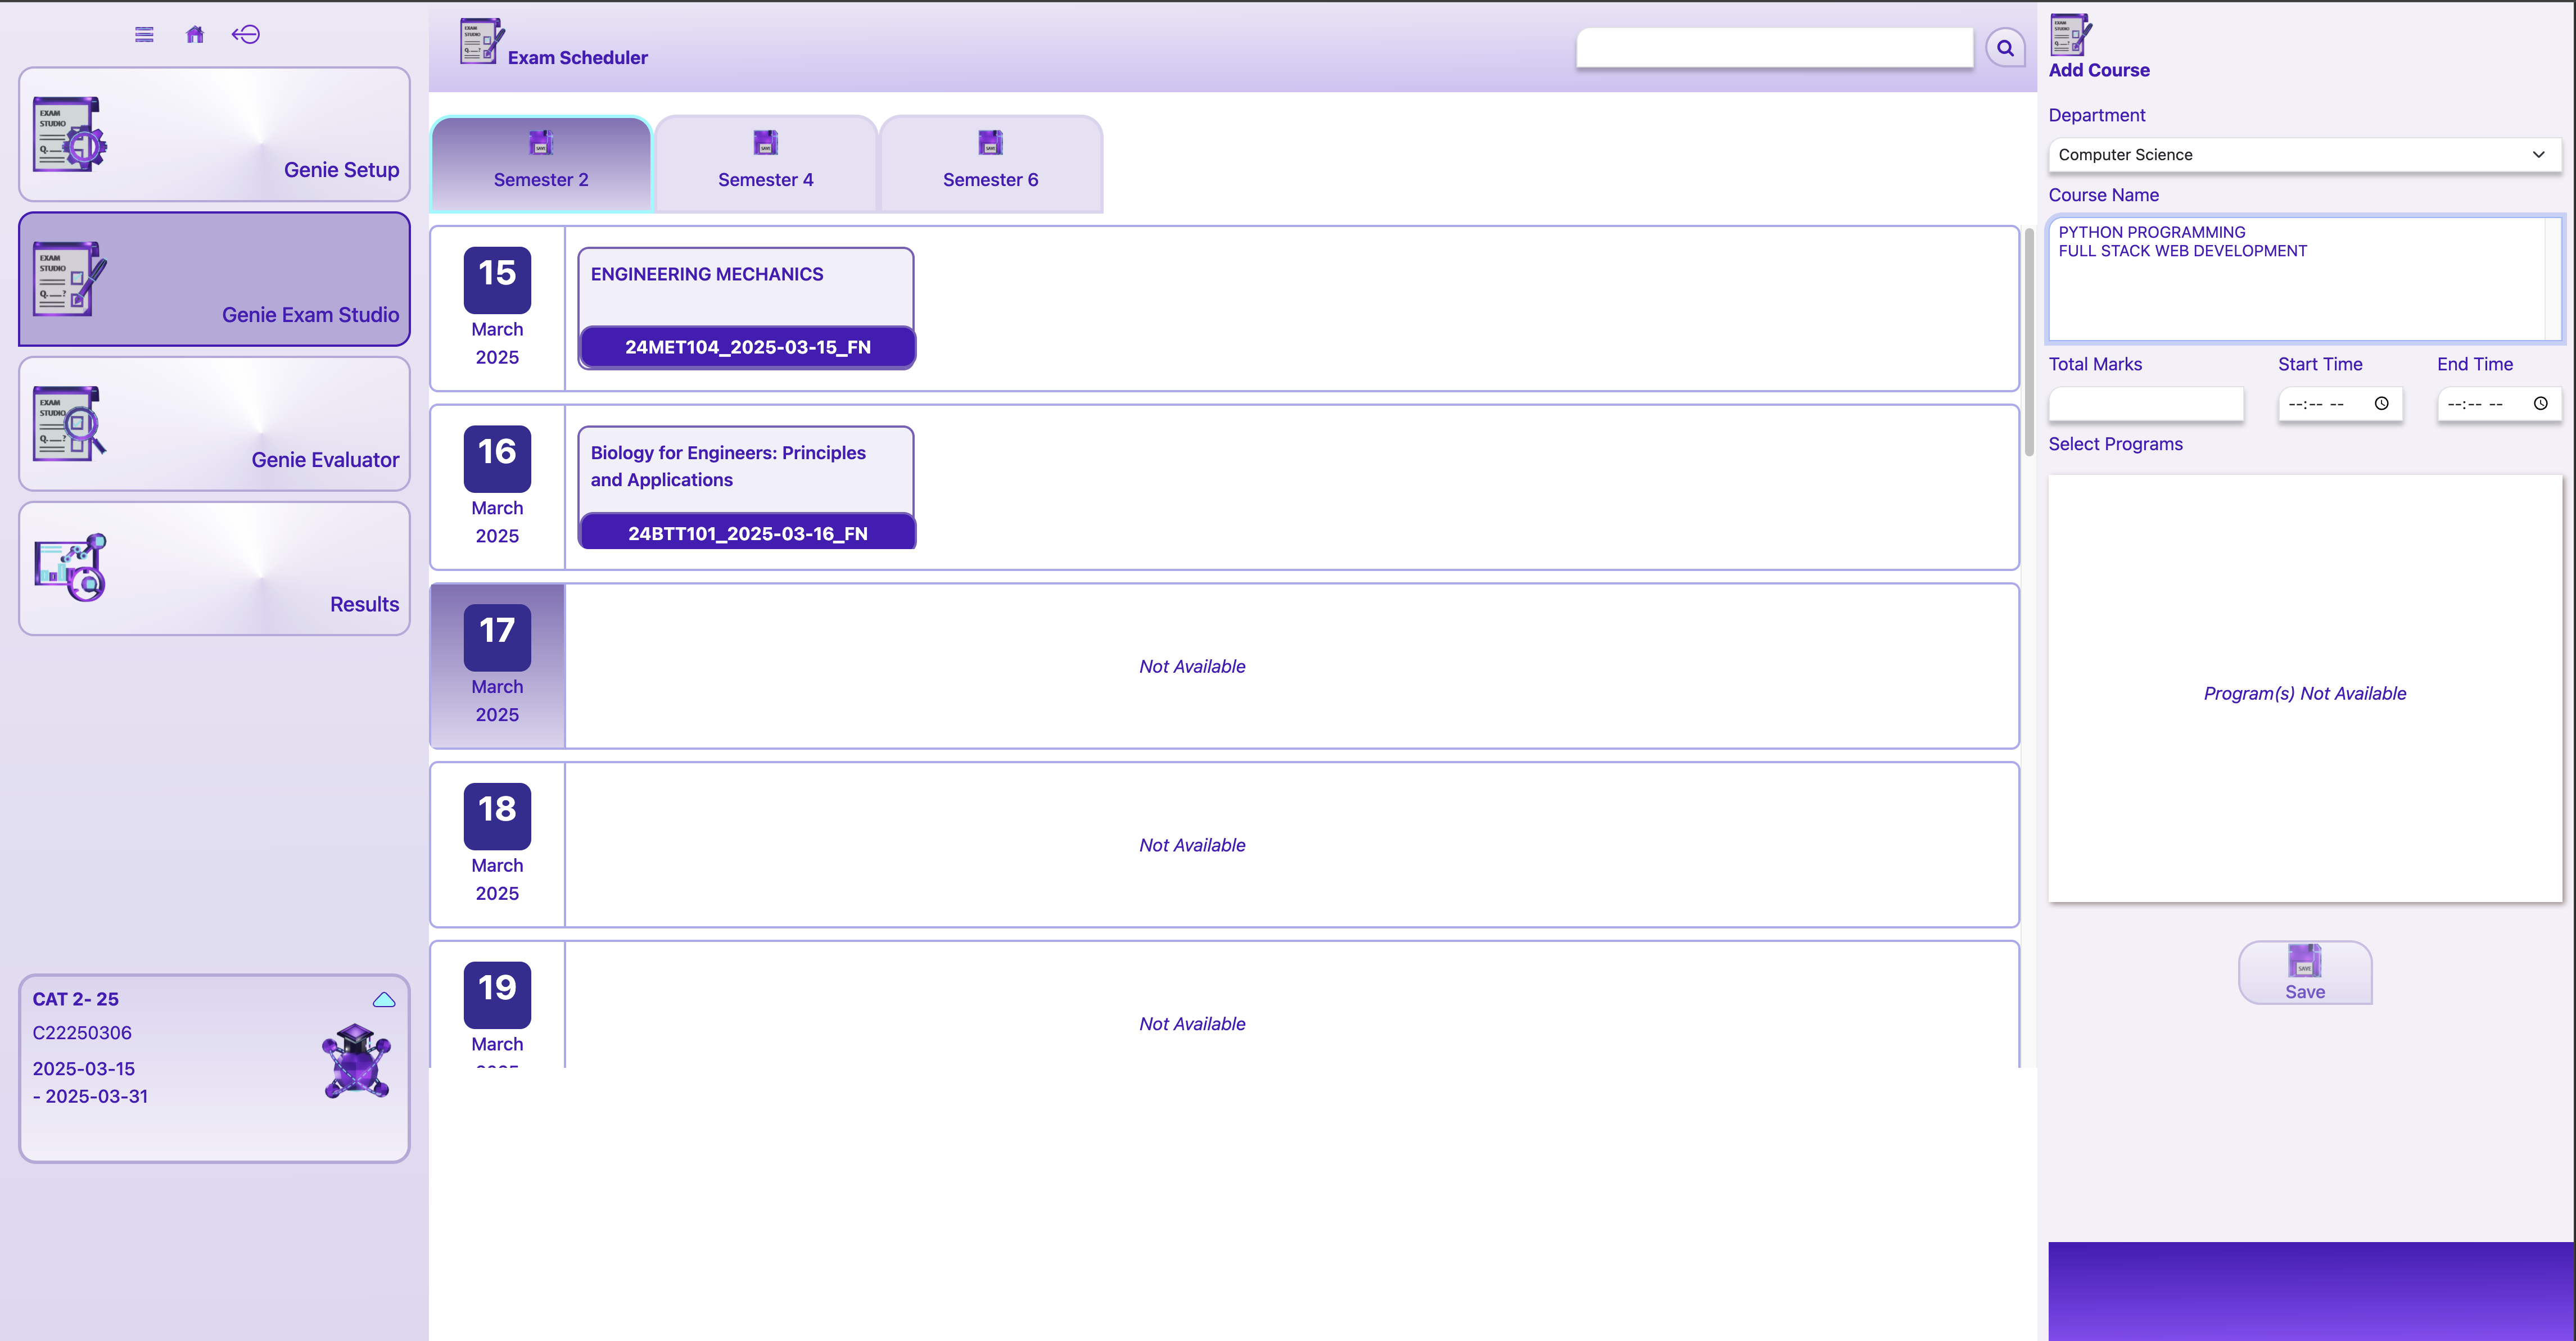Viewport: 2576px width, 1341px height.
Task: Click the End Time clock icon
Action: pos(2540,404)
